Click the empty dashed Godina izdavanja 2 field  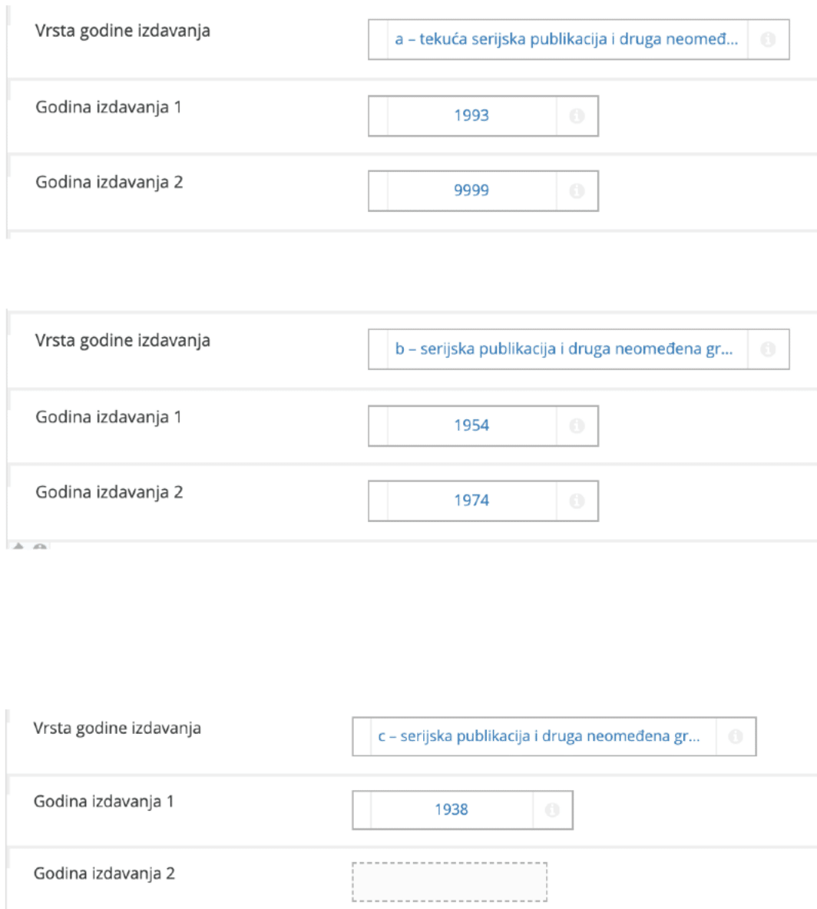tap(449, 882)
